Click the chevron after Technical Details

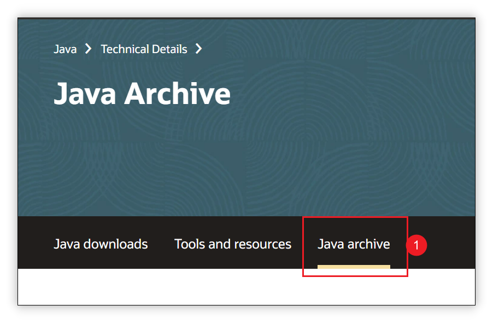[199, 49]
